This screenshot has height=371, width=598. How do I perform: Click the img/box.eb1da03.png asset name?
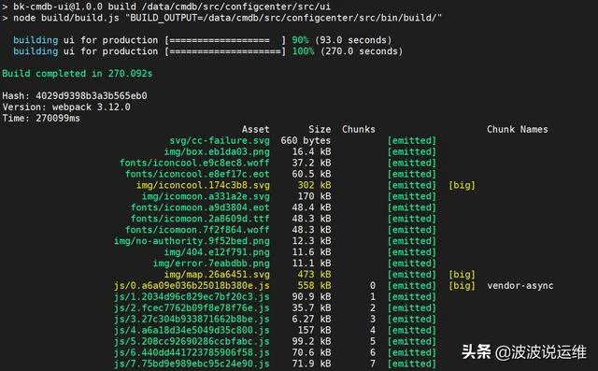(x=217, y=151)
